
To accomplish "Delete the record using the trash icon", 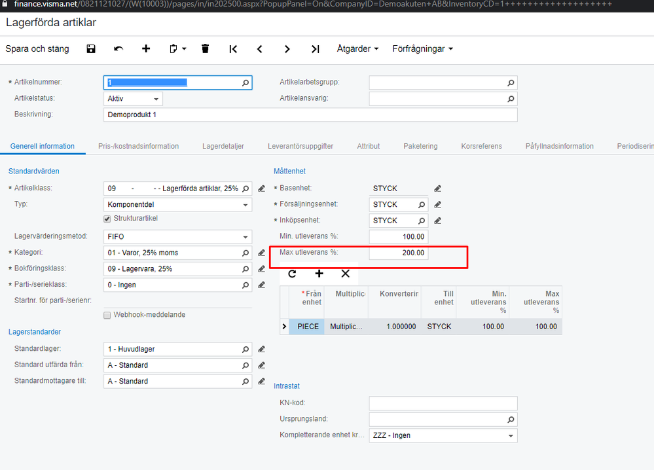I will pos(205,48).
